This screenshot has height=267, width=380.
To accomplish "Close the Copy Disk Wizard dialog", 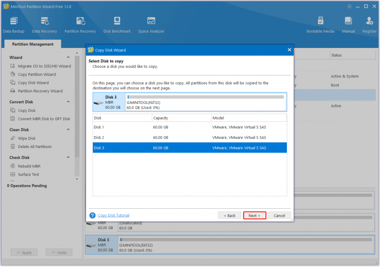I will [x=289, y=50].
